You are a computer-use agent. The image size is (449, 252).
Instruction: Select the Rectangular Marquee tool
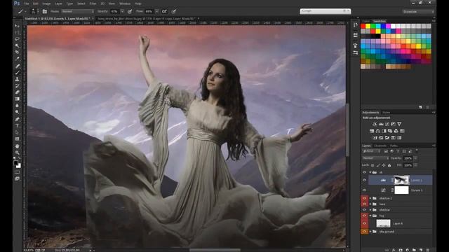tap(17, 32)
